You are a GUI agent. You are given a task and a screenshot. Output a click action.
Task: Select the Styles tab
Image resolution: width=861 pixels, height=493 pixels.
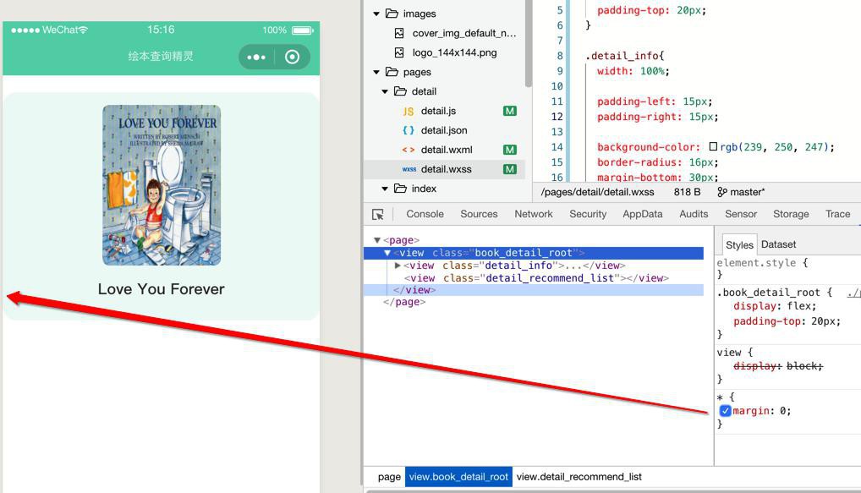tap(739, 245)
